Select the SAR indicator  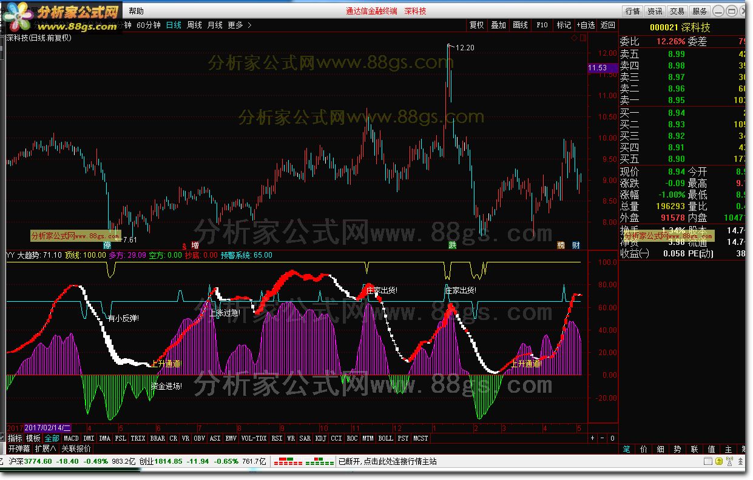[305, 438]
